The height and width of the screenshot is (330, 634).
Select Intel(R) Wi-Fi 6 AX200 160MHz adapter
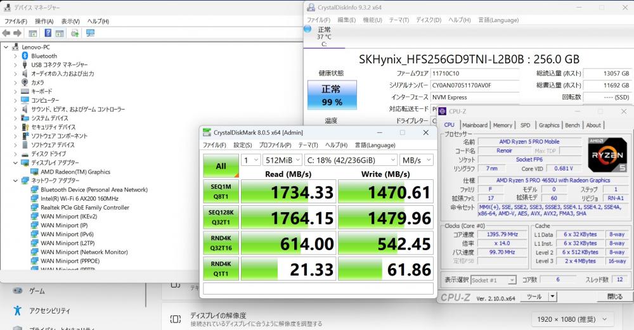[79, 198]
